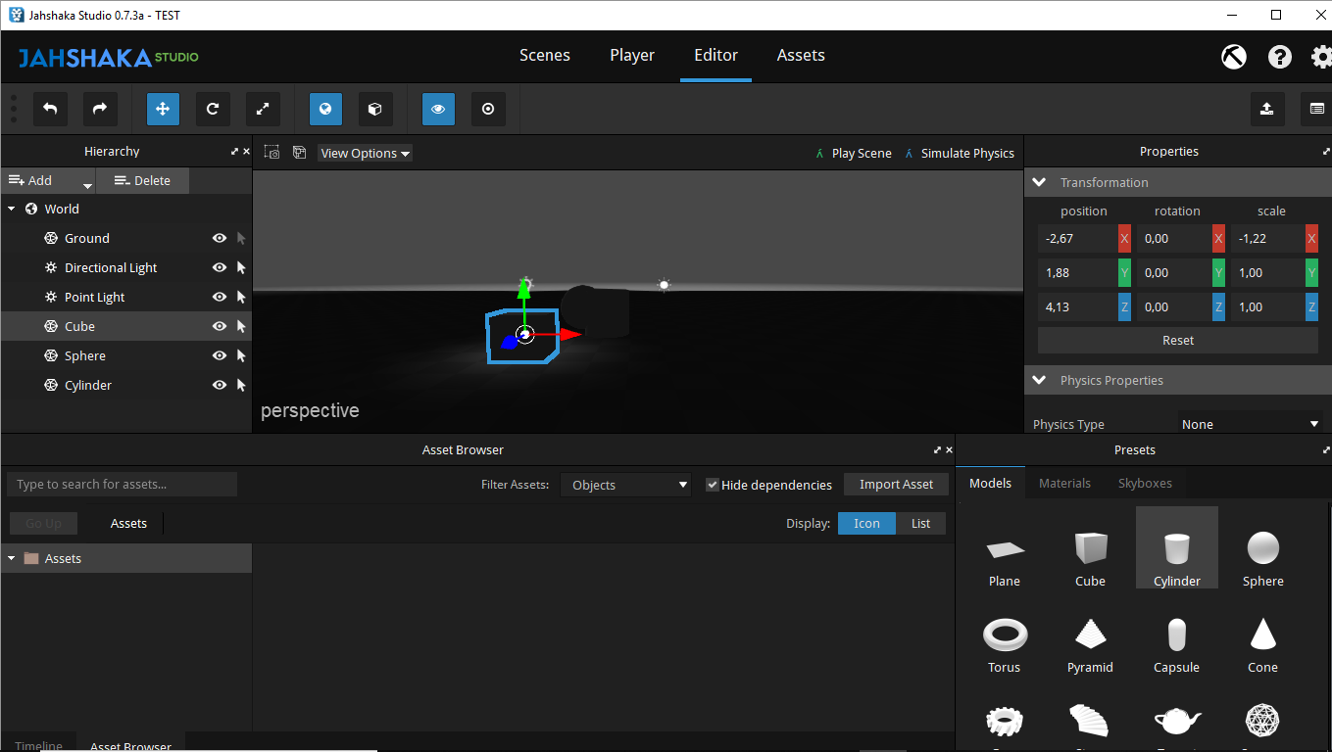1332x752 pixels.
Task: Switch to local transform space cube icon
Action: 374,109
